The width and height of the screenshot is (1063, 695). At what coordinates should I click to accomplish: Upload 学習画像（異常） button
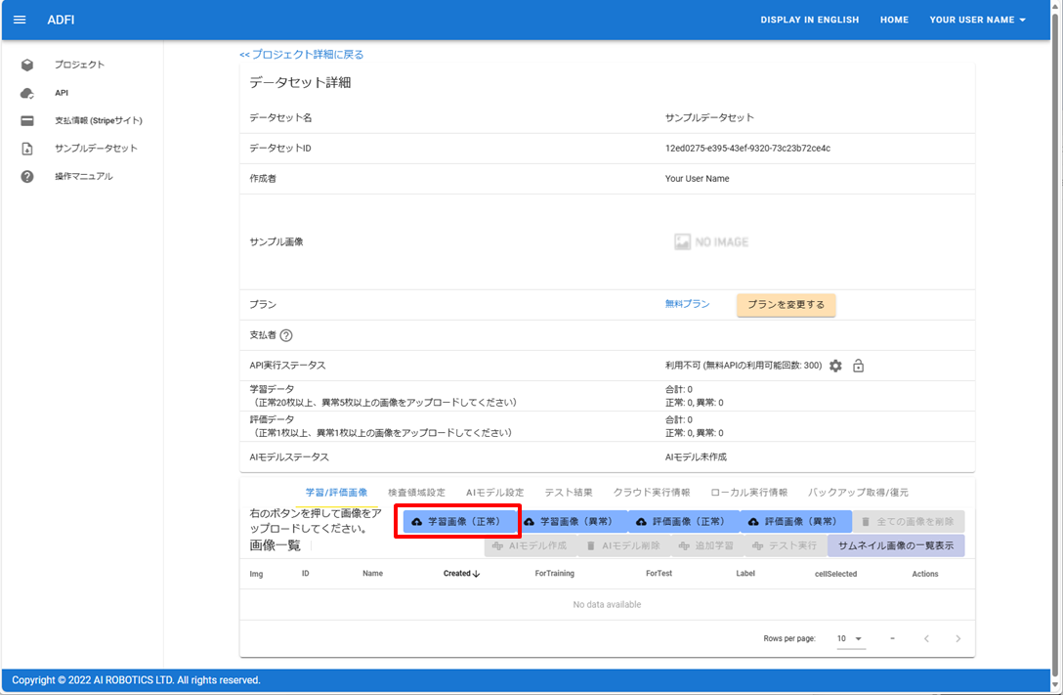click(572, 521)
